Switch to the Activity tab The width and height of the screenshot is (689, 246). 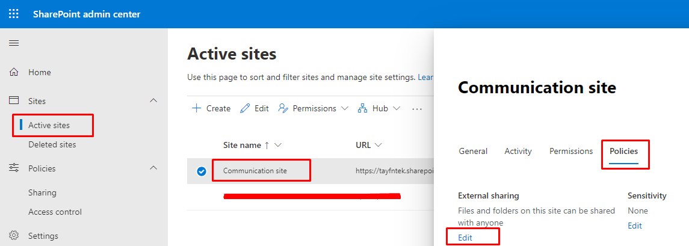[518, 152]
